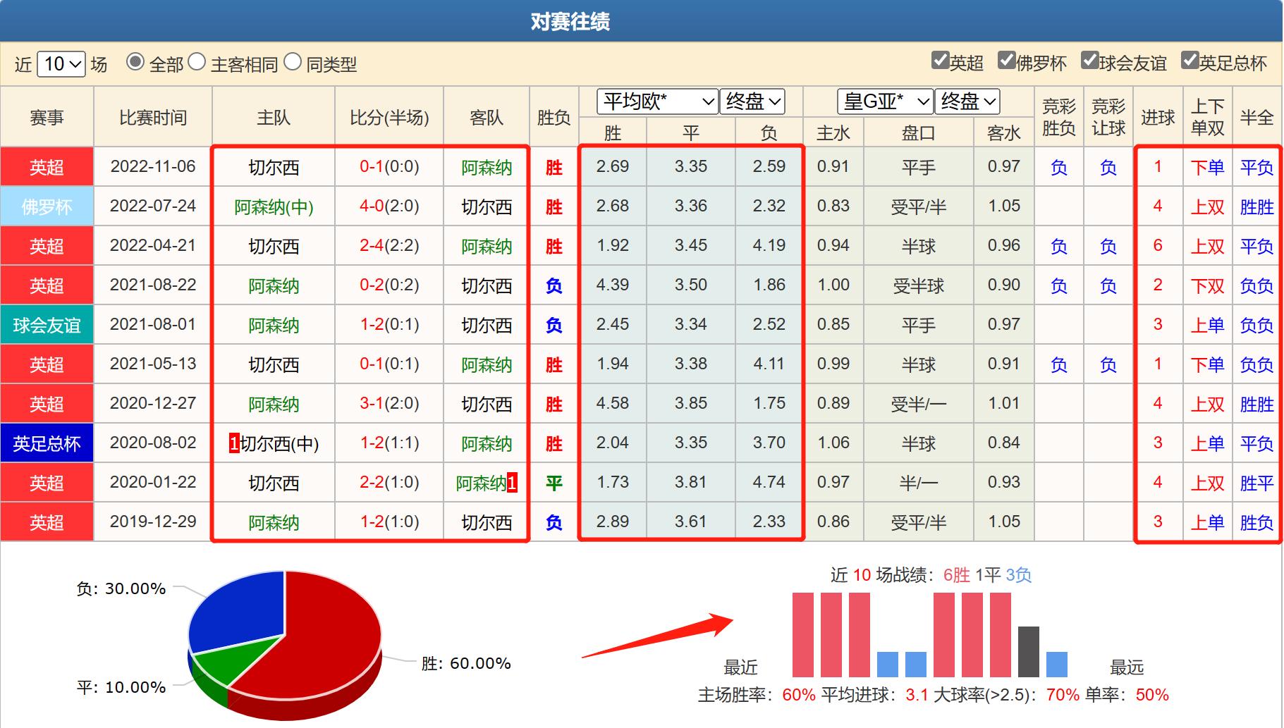This screenshot has height=728, width=1284.
Task: Uncheck the 英超 filter checkbox
Action: click(941, 62)
